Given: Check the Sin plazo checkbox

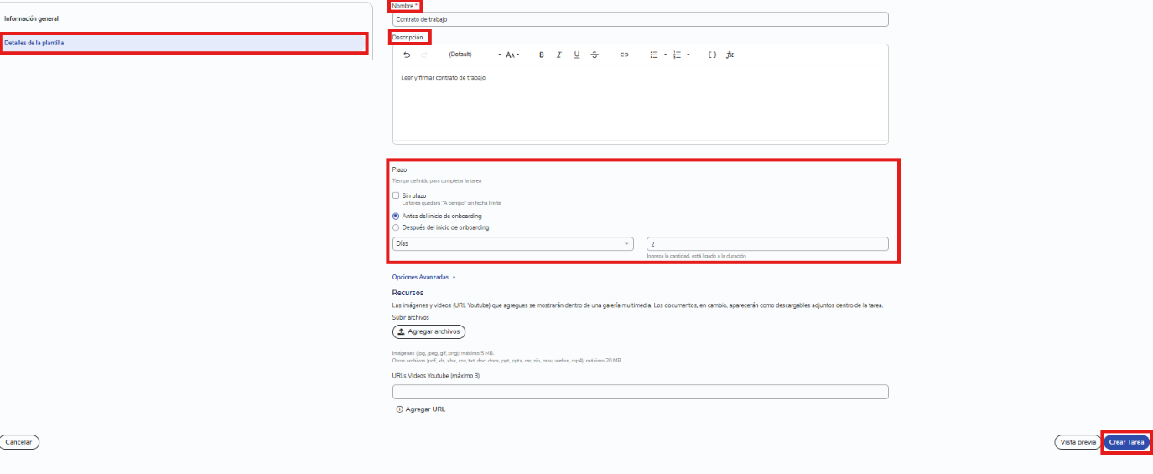Looking at the screenshot, I should [x=396, y=195].
